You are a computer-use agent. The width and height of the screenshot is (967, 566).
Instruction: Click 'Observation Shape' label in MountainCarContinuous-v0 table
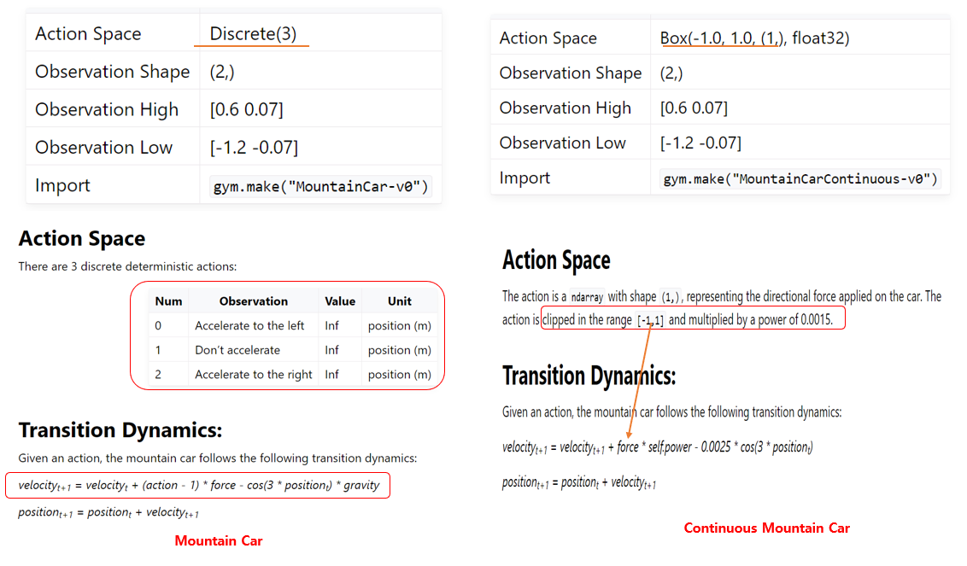tap(571, 73)
